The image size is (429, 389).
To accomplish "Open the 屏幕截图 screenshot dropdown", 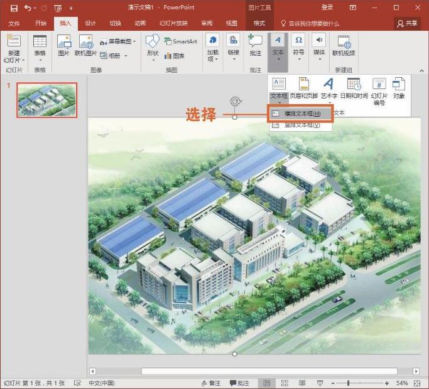I will click(x=118, y=42).
